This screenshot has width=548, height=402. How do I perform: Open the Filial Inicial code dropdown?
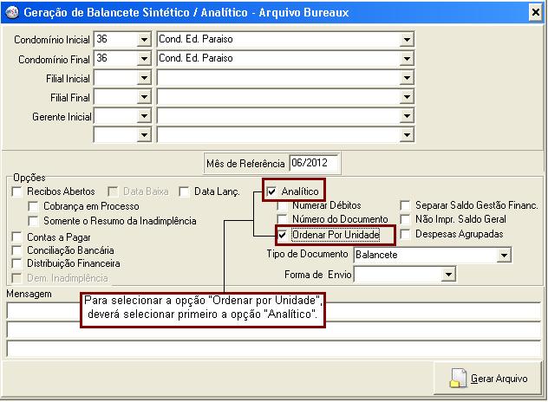(x=143, y=78)
